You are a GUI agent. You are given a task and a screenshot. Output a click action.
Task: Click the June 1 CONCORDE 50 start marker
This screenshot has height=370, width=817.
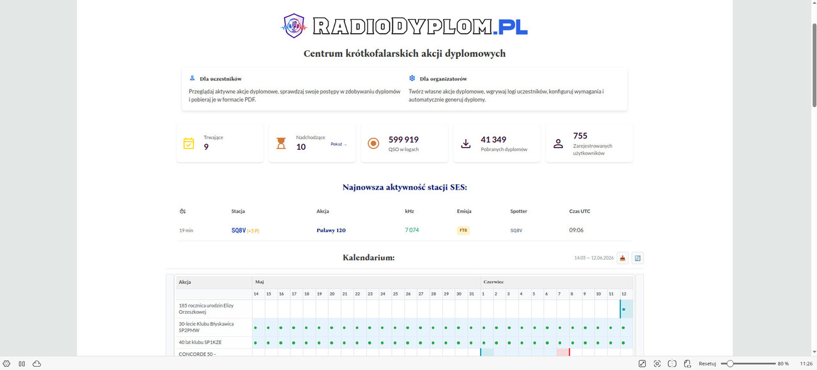tap(486, 352)
